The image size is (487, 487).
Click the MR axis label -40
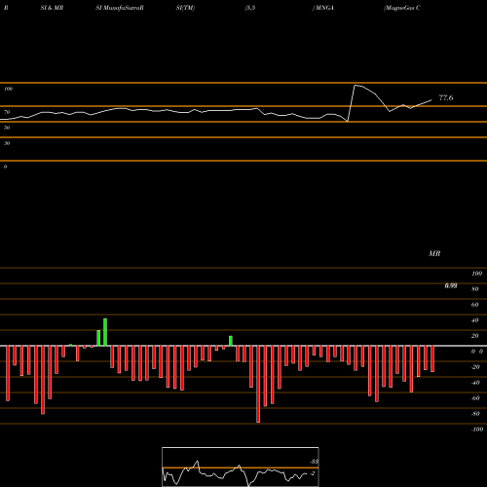click(475, 383)
